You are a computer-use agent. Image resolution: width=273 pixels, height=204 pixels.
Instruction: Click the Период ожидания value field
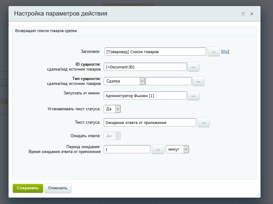click(127, 149)
